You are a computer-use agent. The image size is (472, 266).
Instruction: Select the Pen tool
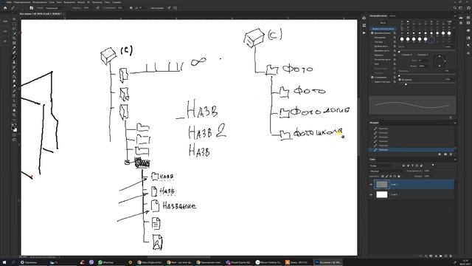[x=14, y=91]
